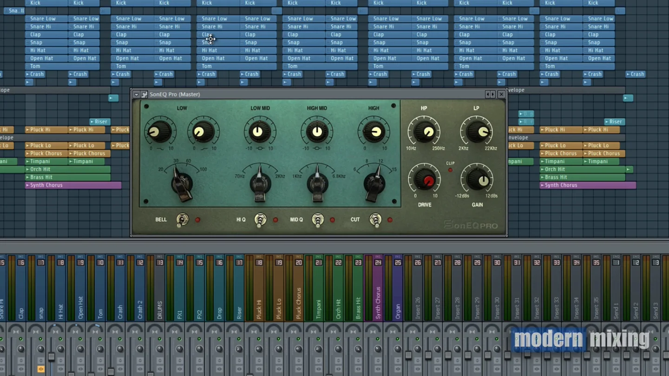Click the LP filter knob

476,132
